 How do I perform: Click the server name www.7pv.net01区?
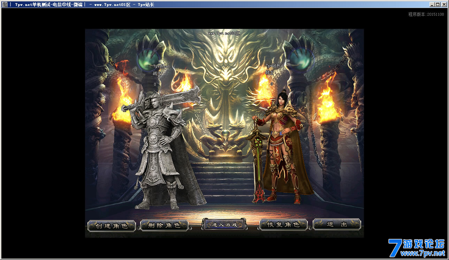pyautogui.click(x=224, y=33)
